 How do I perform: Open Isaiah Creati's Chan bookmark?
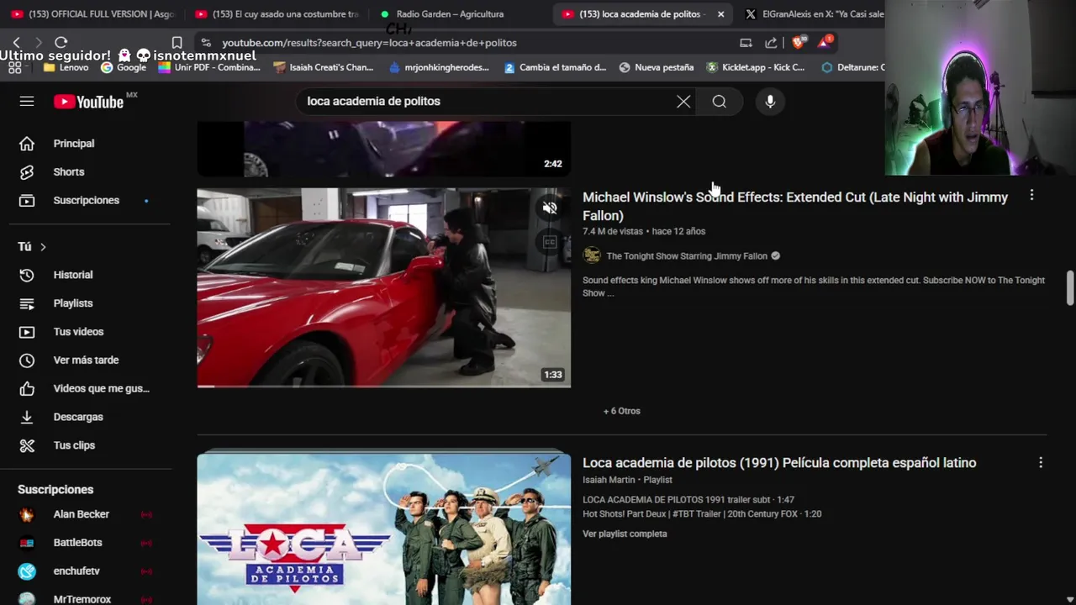323,67
